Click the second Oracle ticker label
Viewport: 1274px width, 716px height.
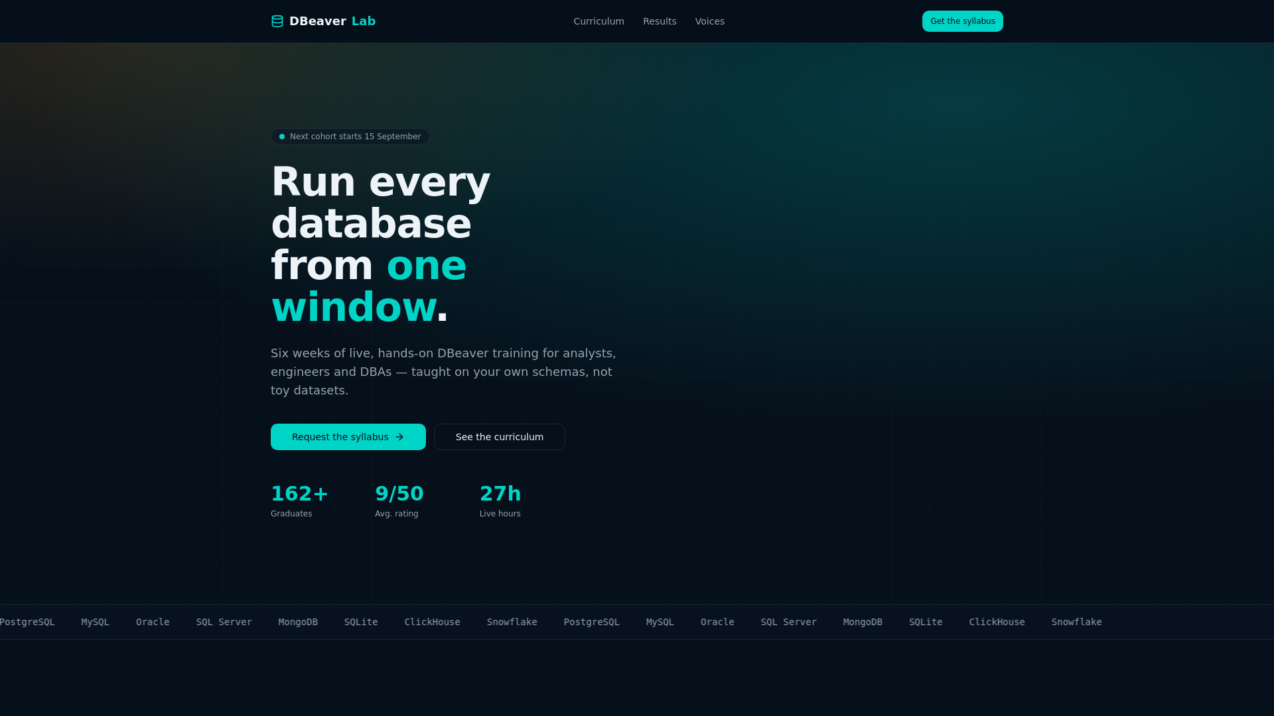(x=717, y=622)
